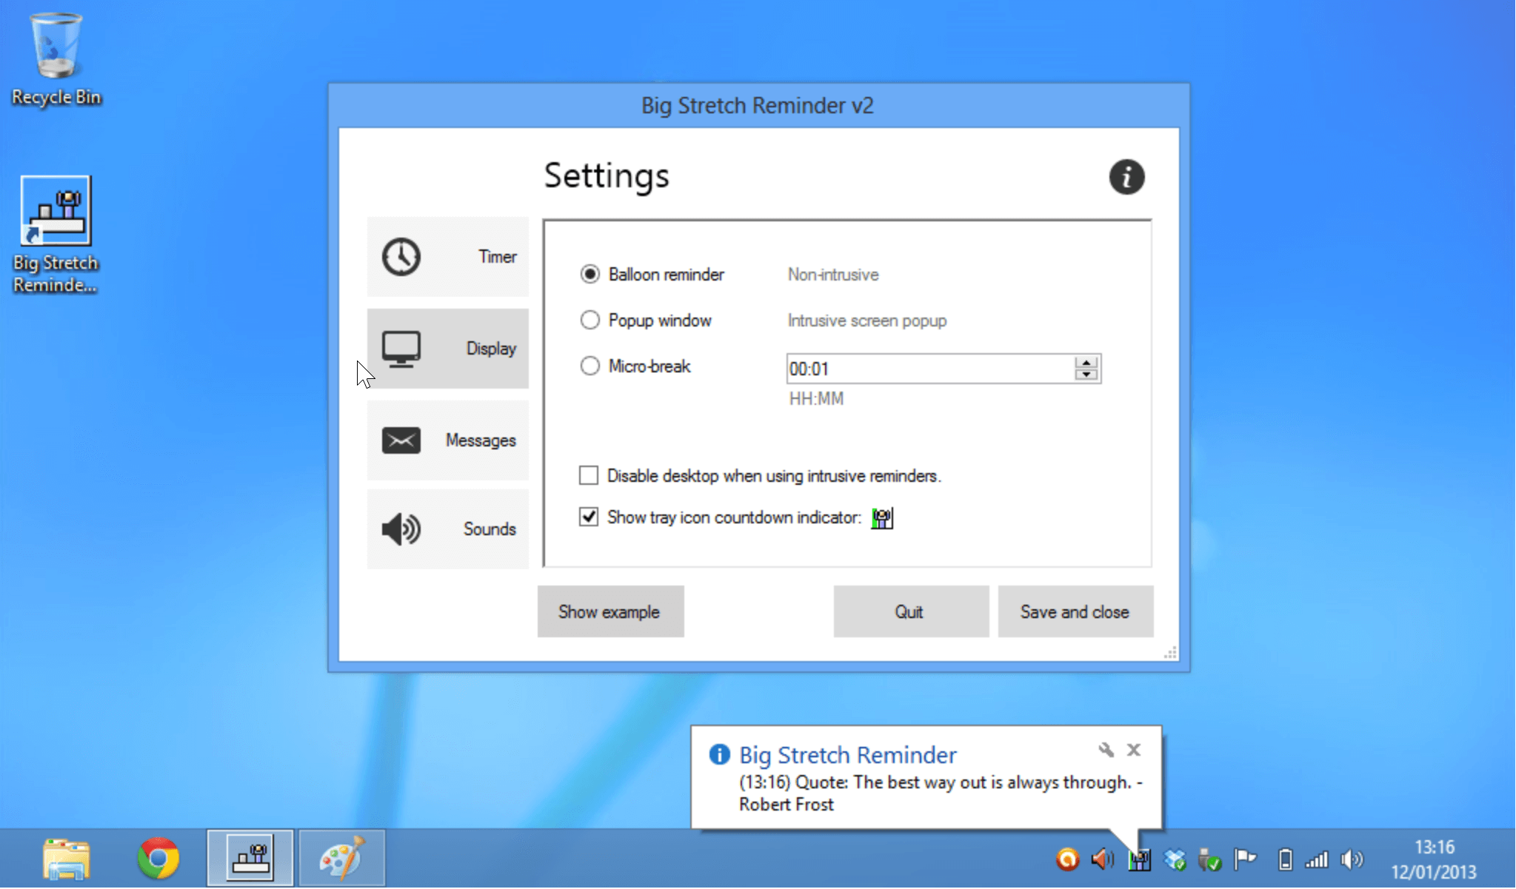Select the Popup window radio button

coord(591,321)
